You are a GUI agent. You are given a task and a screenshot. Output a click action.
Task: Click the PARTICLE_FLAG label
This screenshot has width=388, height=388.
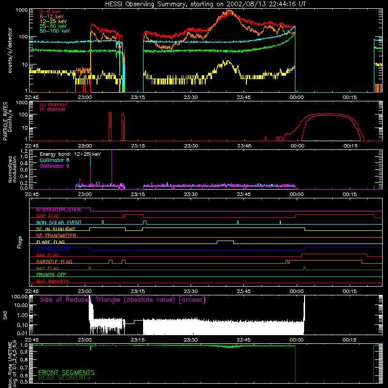click(x=54, y=262)
